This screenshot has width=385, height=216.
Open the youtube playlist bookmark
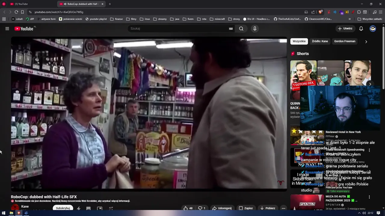coord(96,19)
